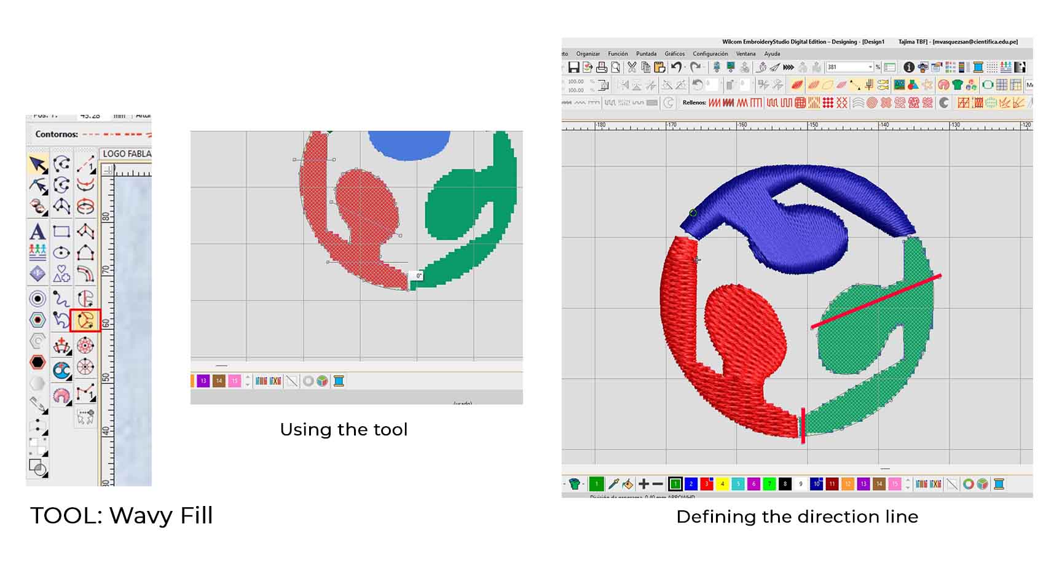Open Design Information 'i' icon
The width and height of the screenshot is (1046, 576).
(908, 68)
